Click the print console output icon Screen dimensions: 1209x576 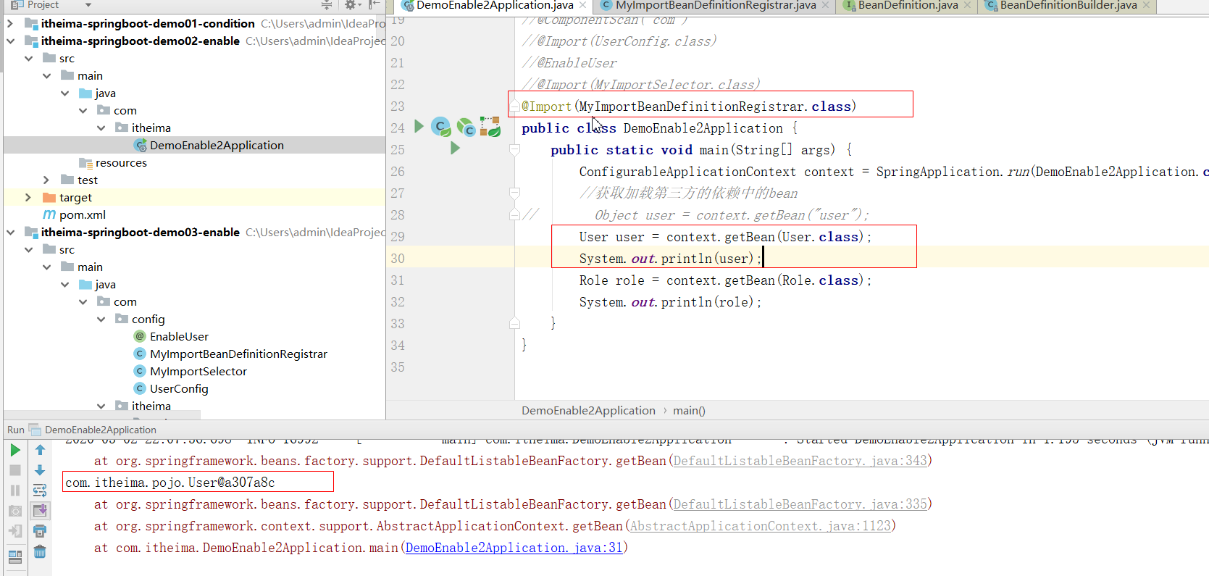(40, 531)
